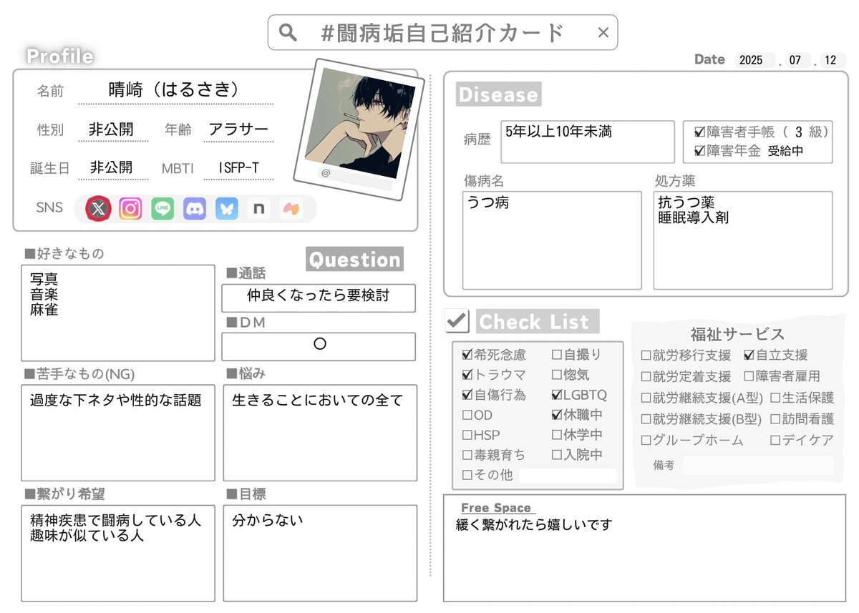Click the magnifying glass search icon

coord(288,32)
